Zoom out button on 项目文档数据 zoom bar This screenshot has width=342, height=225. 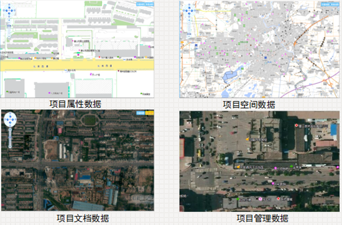[x=10, y=147]
